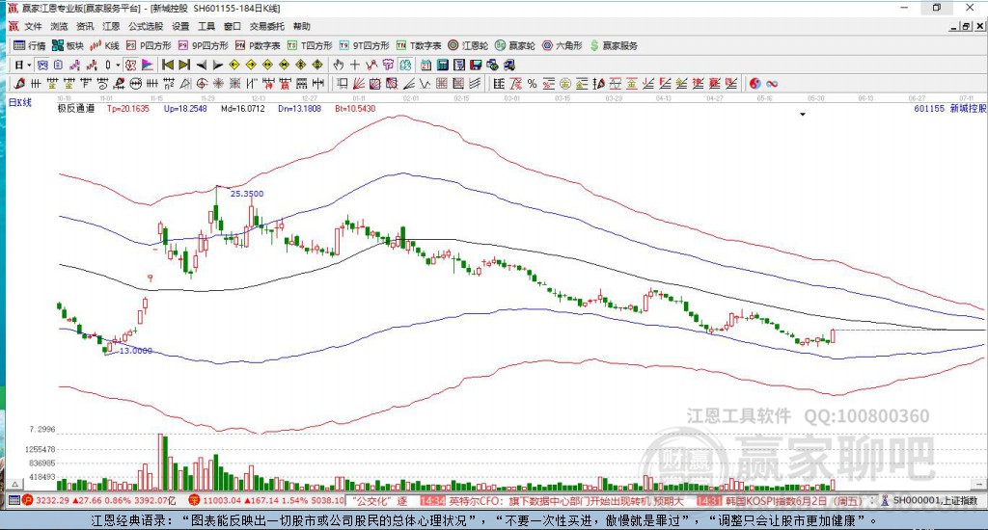Open the 设置 menu

pyautogui.click(x=180, y=26)
